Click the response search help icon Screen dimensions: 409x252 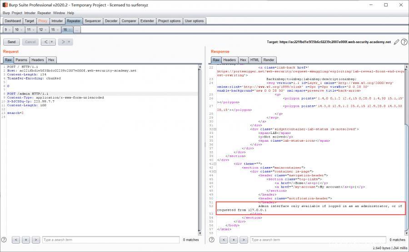click(212, 240)
